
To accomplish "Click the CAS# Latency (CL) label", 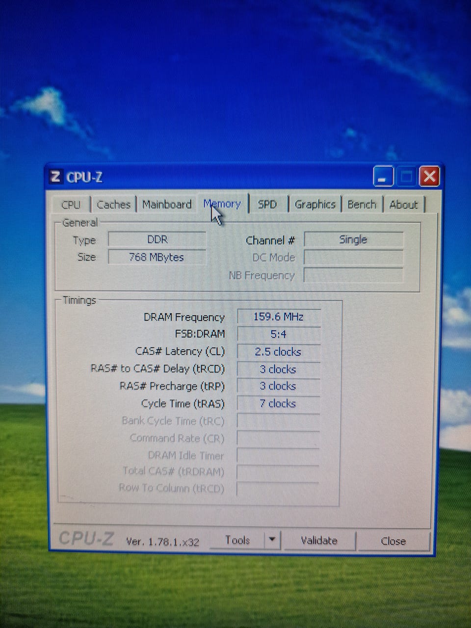I will coord(180,351).
